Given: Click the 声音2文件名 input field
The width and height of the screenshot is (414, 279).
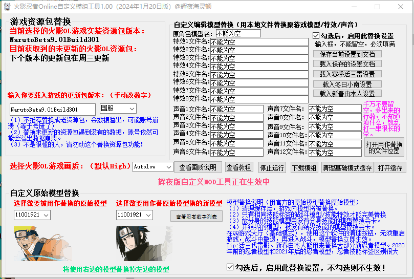Looking at the screenshot, I should [x=237, y=118].
